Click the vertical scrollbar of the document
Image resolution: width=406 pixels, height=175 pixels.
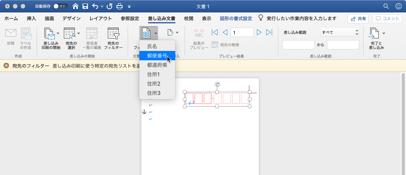[x=403, y=124]
